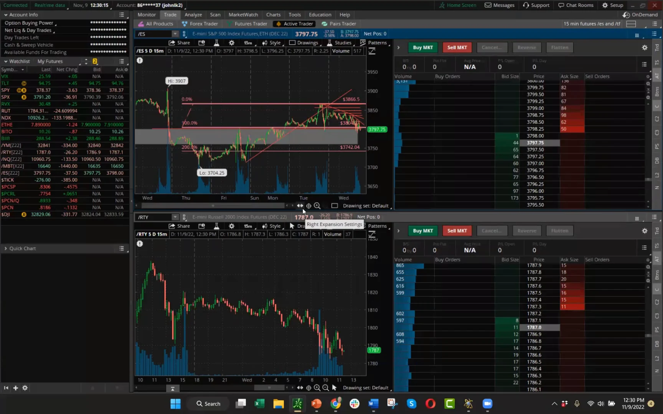The image size is (663, 414).
Task: Click the gear icon in the bottom-left sidebar
Action: (25, 388)
